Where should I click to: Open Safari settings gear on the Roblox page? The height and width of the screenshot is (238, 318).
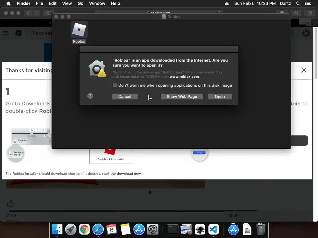point(306,33)
